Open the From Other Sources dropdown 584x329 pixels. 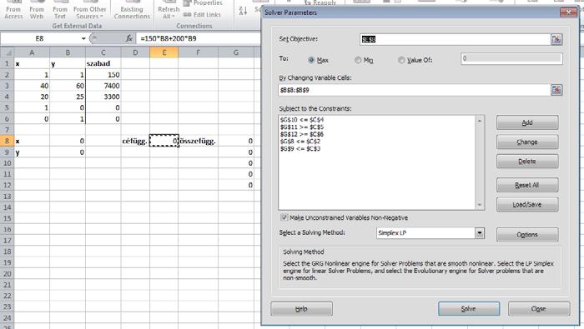90,10
